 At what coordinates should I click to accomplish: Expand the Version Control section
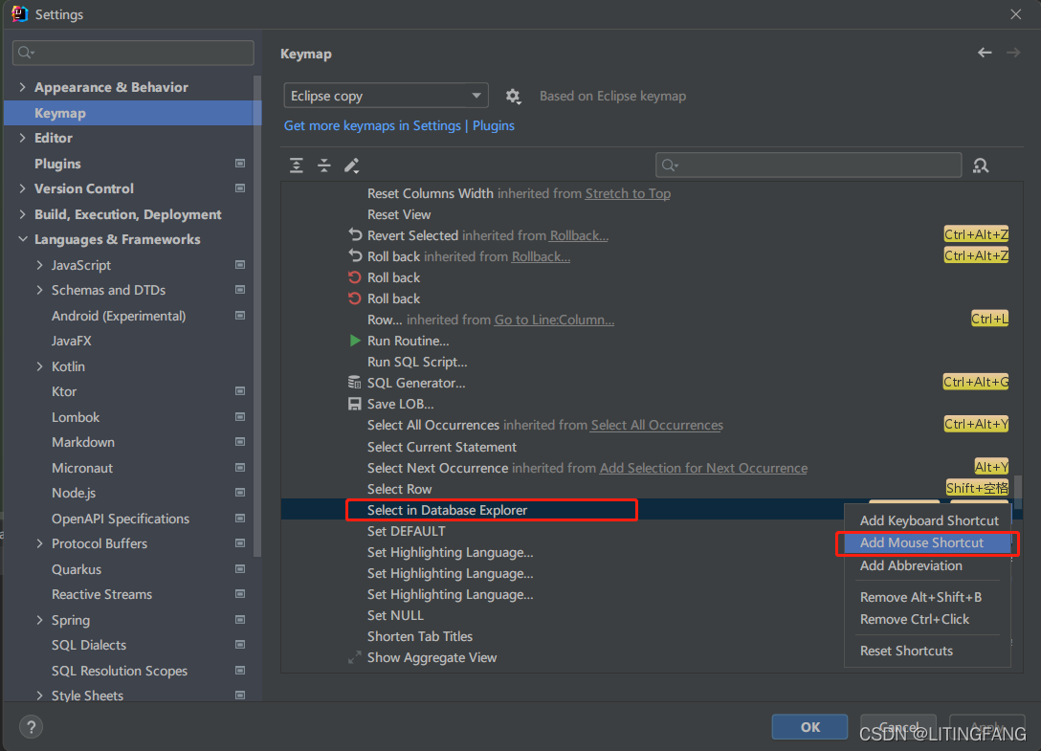click(23, 188)
